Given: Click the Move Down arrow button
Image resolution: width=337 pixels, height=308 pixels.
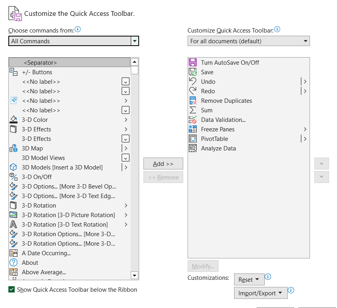Looking at the screenshot, I should tap(322, 177).
